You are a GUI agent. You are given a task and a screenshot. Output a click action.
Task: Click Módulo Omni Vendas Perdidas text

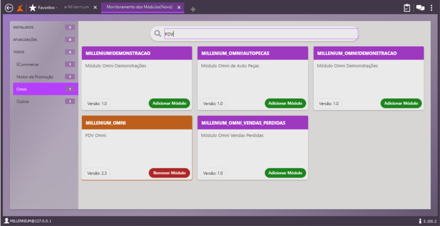click(x=232, y=136)
